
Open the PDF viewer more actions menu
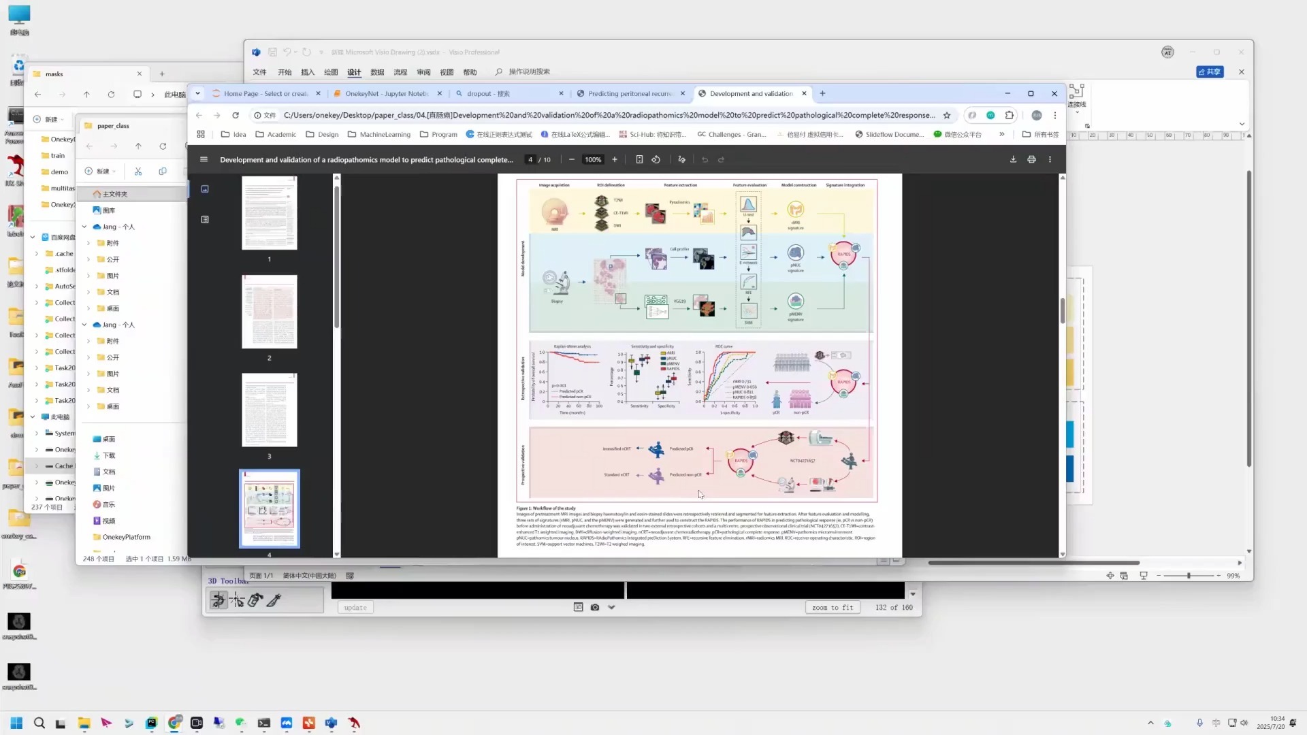pos(1050,159)
